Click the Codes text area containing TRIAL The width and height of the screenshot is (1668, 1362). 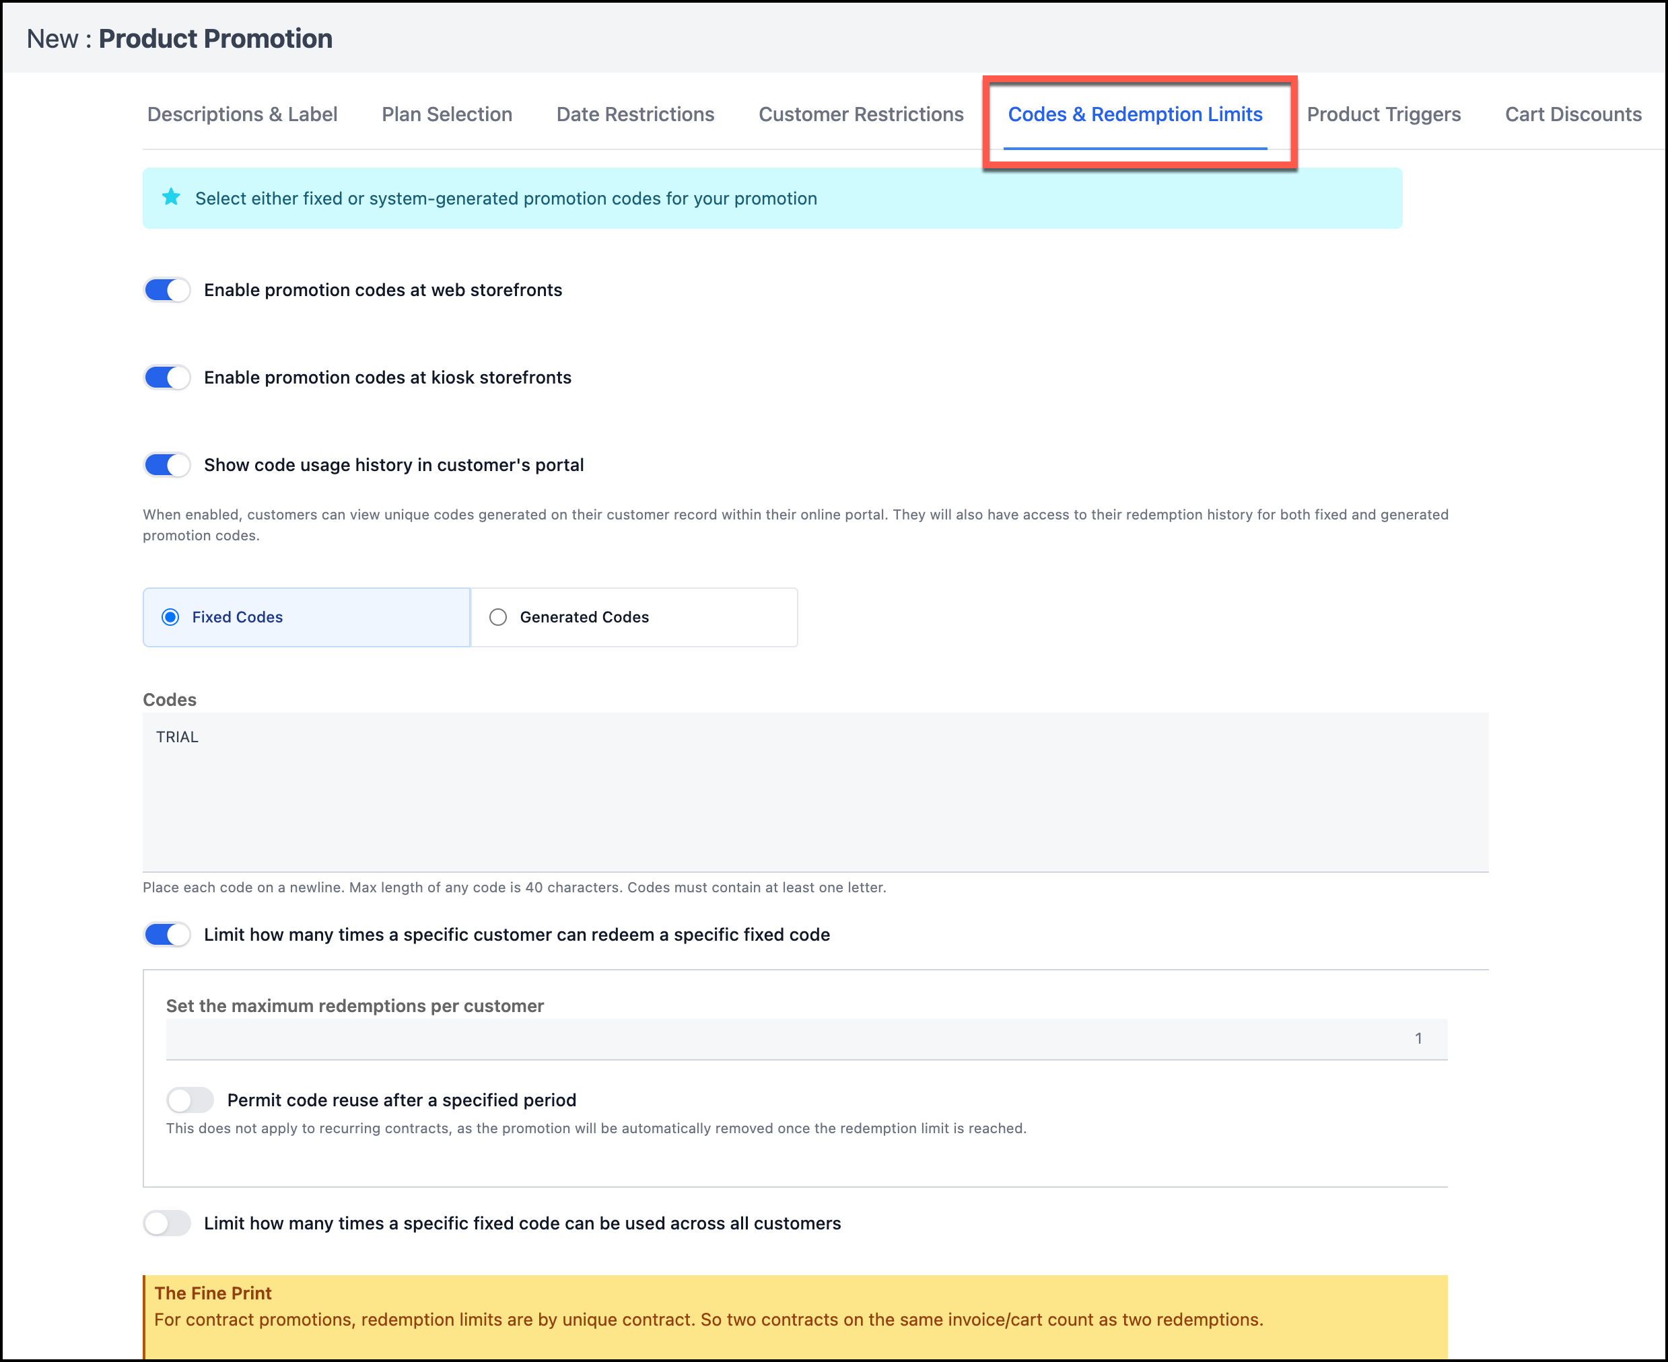(x=814, y=791)
